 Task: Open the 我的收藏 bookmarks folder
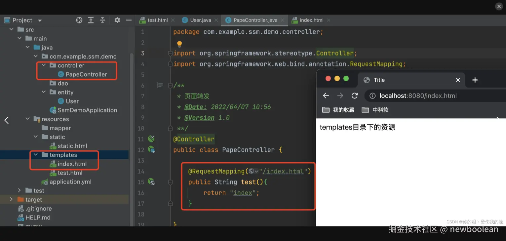pyautogui.click(x=338, y=110)
